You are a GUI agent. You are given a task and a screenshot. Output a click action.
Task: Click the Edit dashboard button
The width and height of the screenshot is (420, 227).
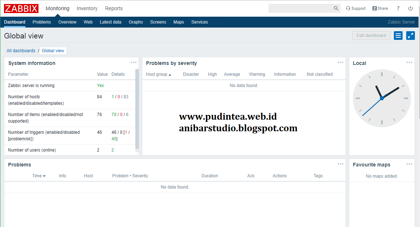(371, 35)
